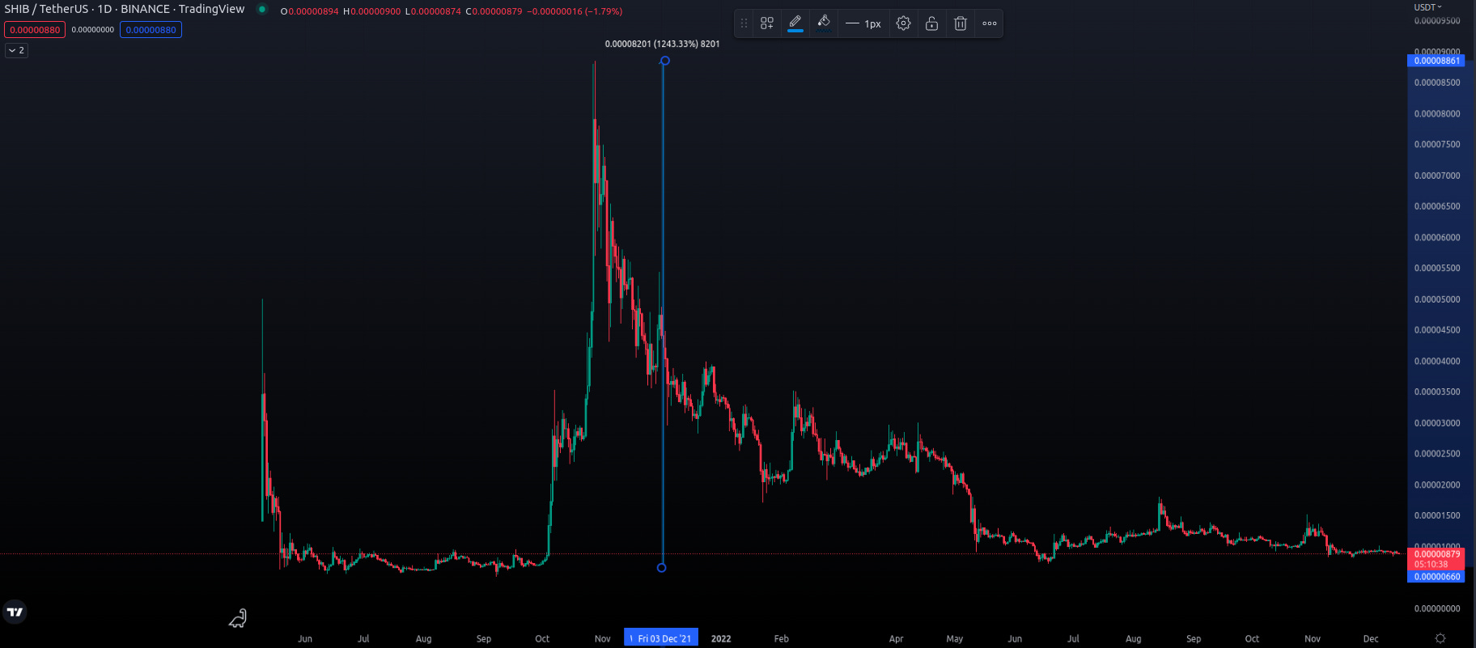Click the close value C0.00000879 in legend

pos(494,11)
